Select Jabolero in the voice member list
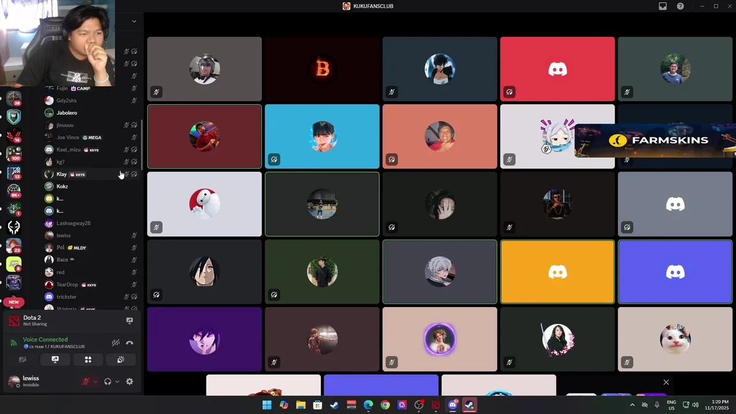736x414 pixels. 92,113
